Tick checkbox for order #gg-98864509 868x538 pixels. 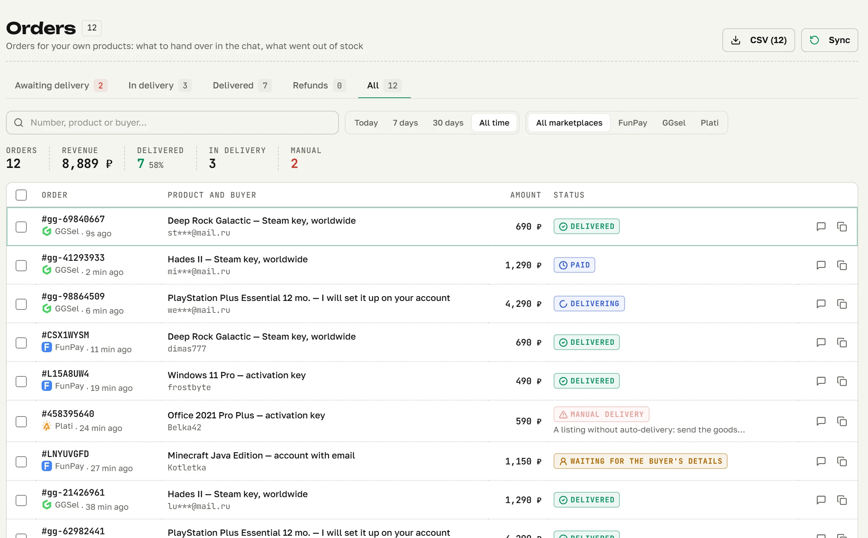(x=21, y=304)
